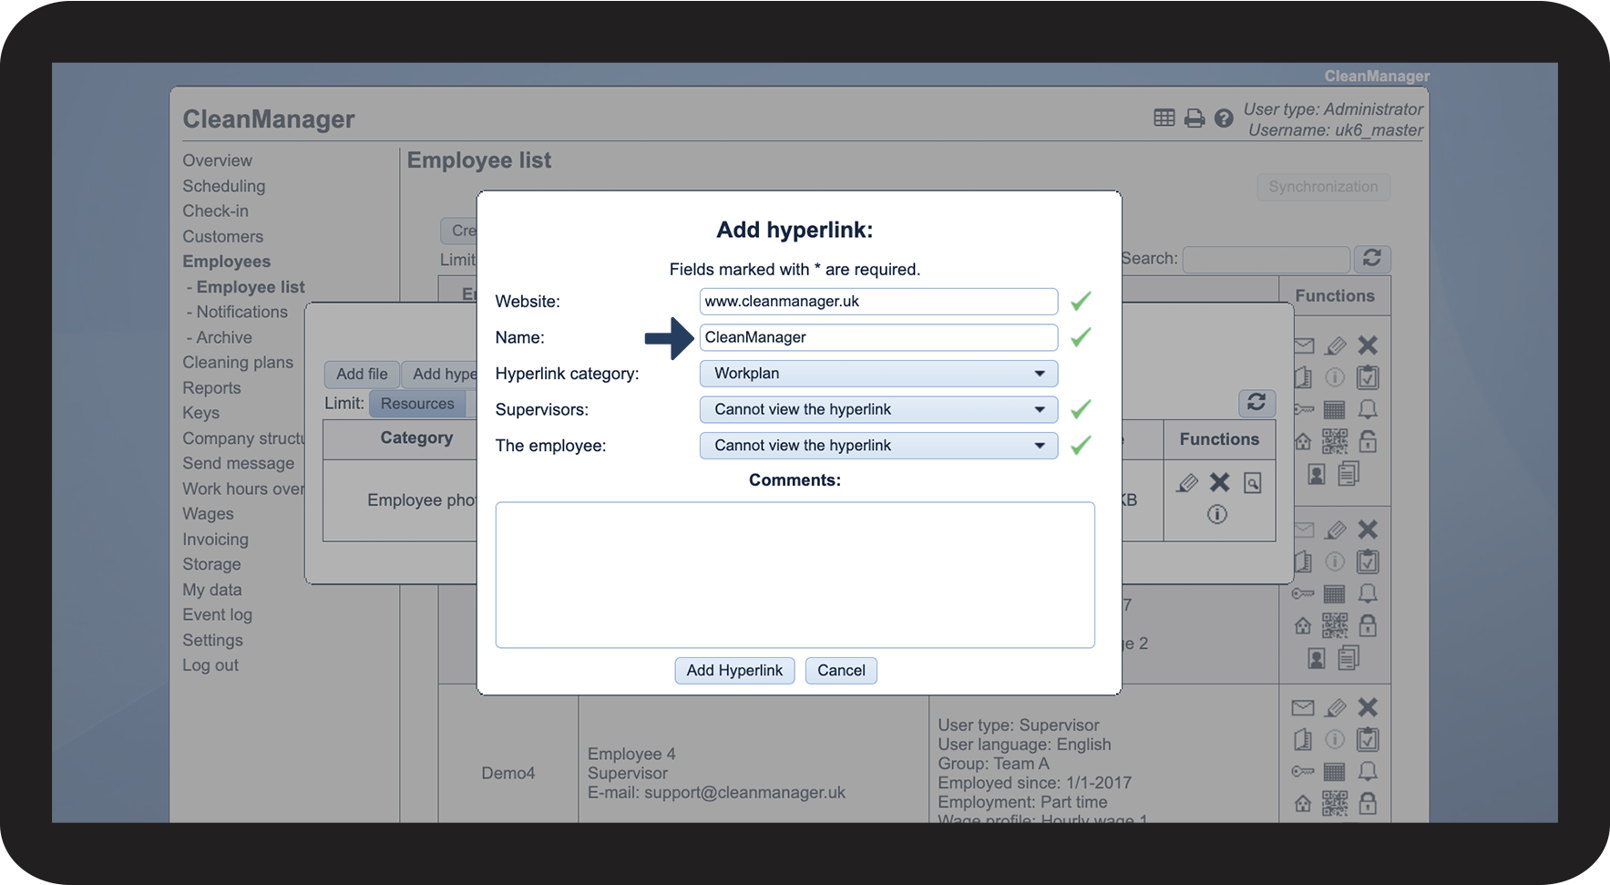1610x885 pixels.
Task: Select Employees in the sidebar
Action: click(x=226, y=262)
